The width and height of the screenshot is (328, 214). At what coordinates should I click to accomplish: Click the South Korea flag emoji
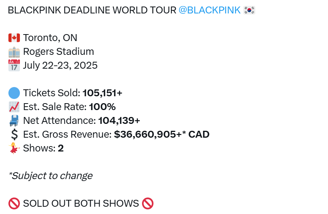249,10
